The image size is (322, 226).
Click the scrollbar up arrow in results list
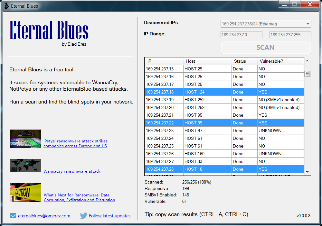(307, 61)
